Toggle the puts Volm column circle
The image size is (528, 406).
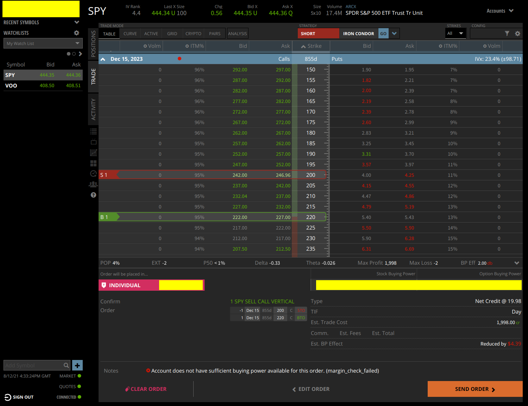[x=485, y=46]
